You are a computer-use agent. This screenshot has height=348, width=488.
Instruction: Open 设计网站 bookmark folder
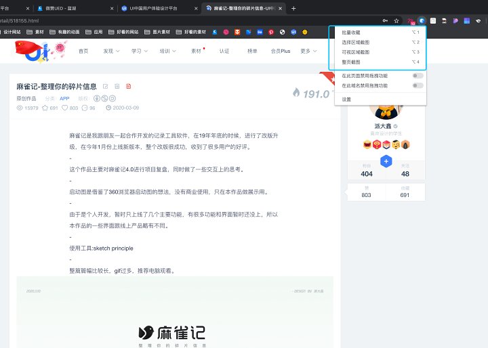point(10,32)
